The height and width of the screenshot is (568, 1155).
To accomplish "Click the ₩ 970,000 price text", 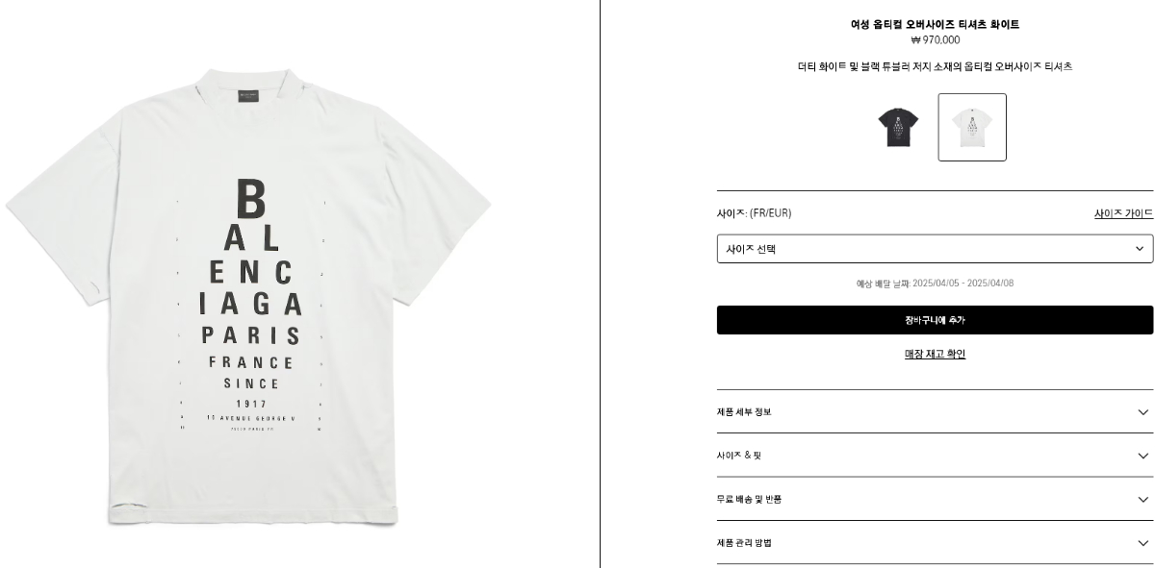I will [935, 40].
